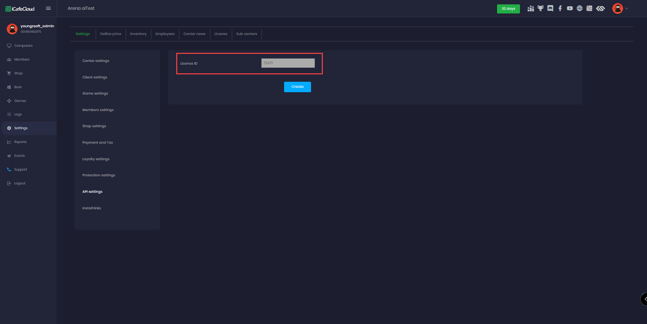
Task: Click the YouTube icon in header
Action: click(570, 8)
